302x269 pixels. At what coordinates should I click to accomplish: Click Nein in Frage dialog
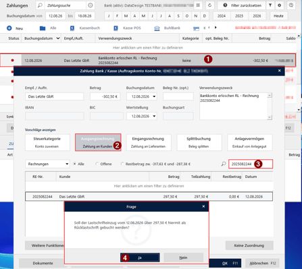(x=183, y=258)
